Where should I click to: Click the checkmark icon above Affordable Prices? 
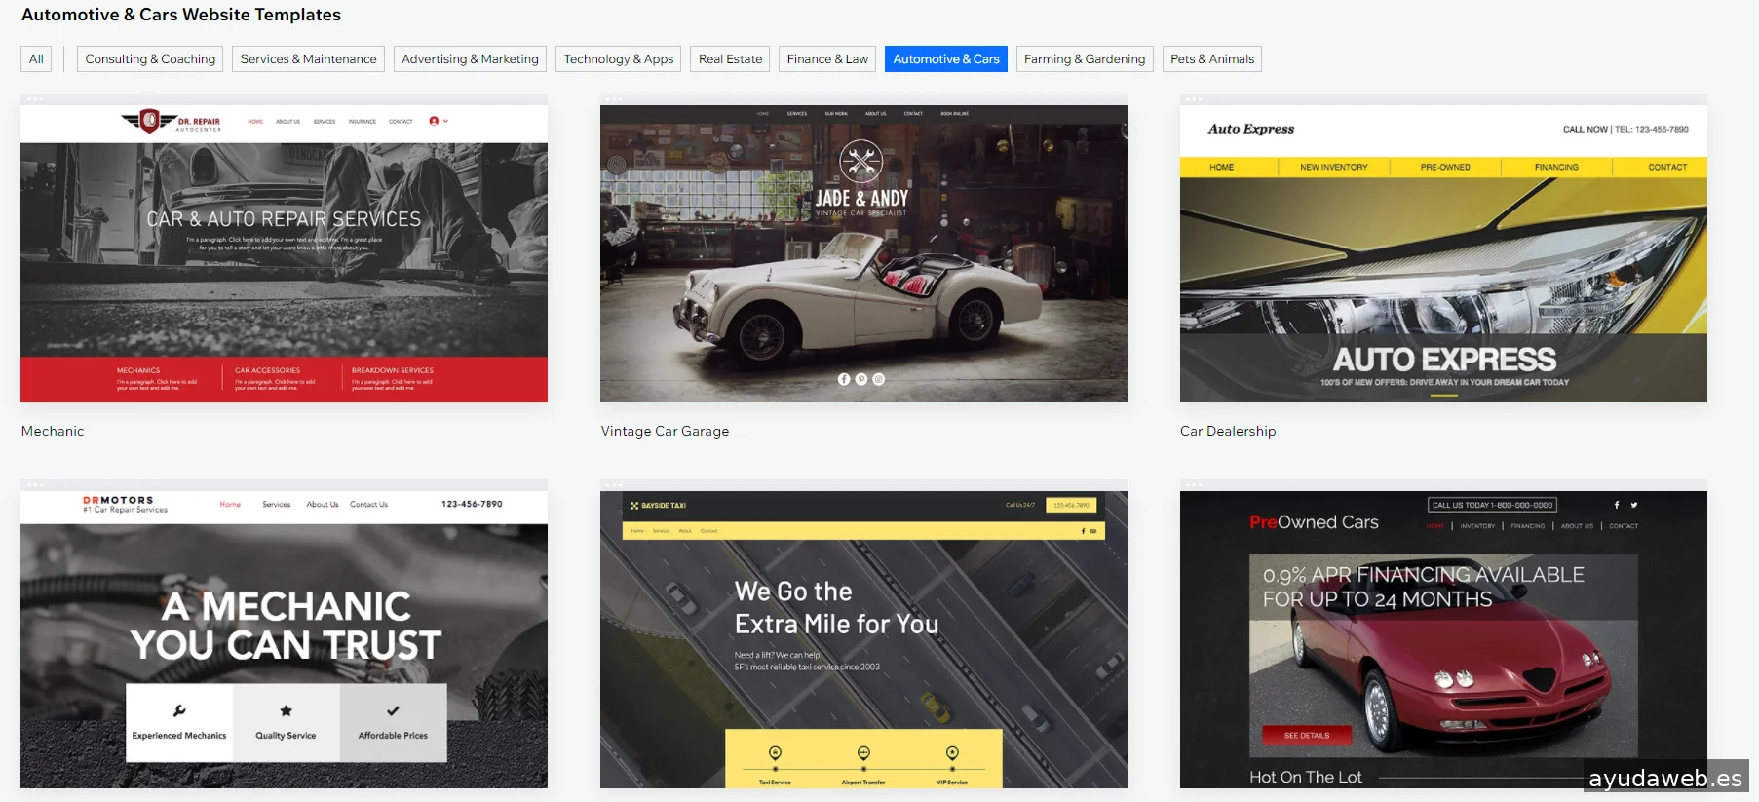coord(393,711)
